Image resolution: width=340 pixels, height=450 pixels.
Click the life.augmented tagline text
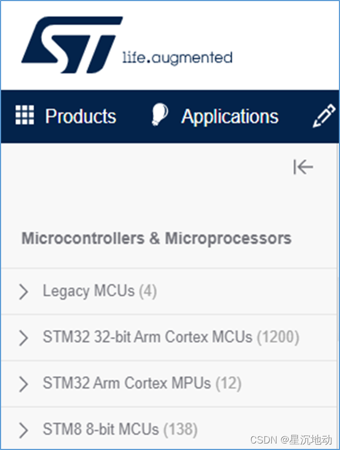click(178, 57)
